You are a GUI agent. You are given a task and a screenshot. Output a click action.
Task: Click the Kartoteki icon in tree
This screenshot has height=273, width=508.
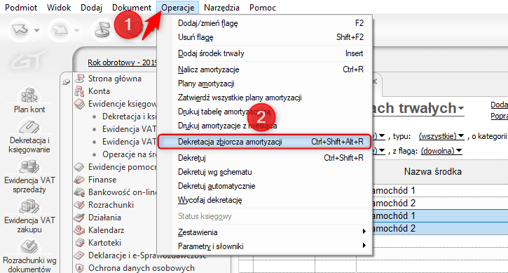(x=79, y=243)
